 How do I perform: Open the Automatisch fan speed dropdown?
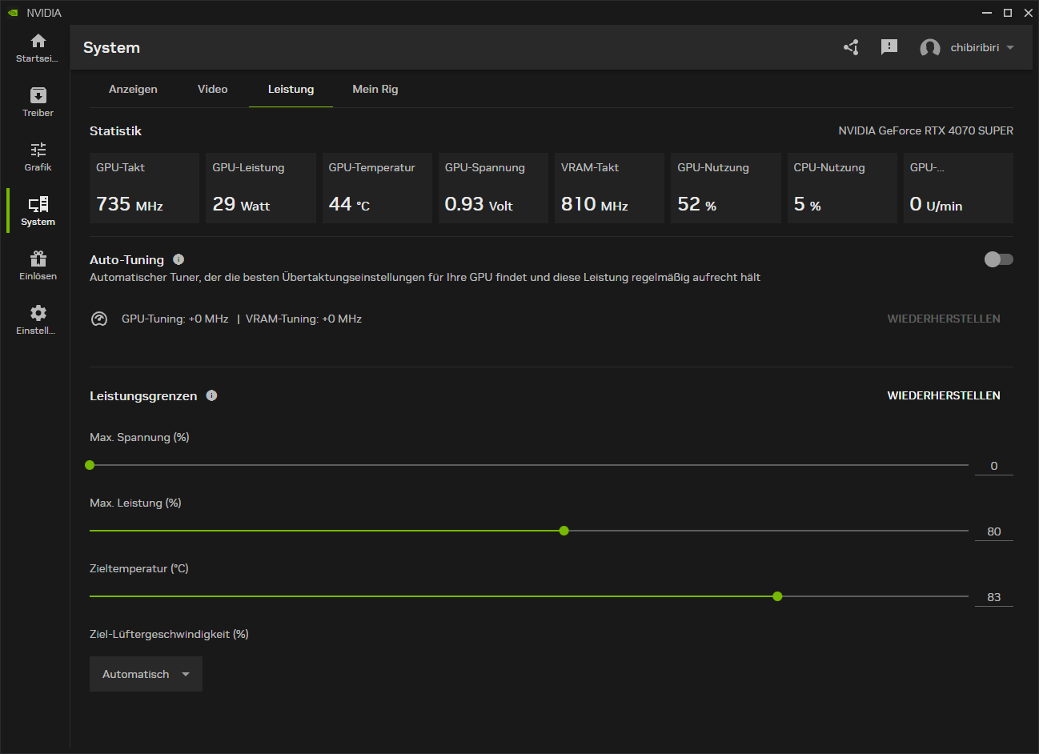click(146, 673)
